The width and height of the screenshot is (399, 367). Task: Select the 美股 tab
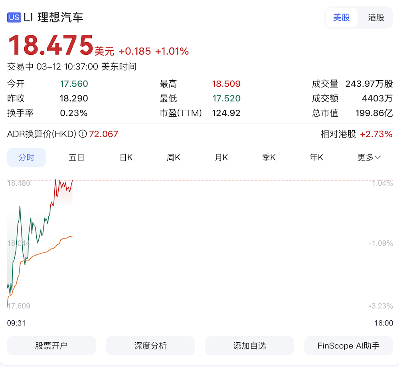click(342, 18)
